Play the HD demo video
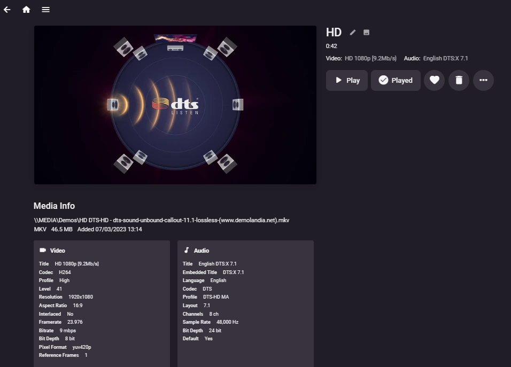Screen dimensions: 511x367 347,81
